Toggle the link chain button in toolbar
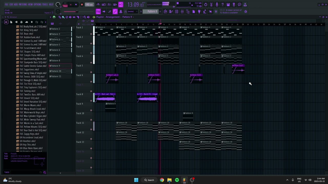The height and width of the screenshot is (184, 328). [x=115, y=11]
